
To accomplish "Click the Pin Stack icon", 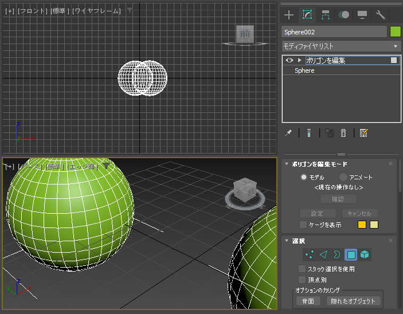I will click(x=288, y=133).
